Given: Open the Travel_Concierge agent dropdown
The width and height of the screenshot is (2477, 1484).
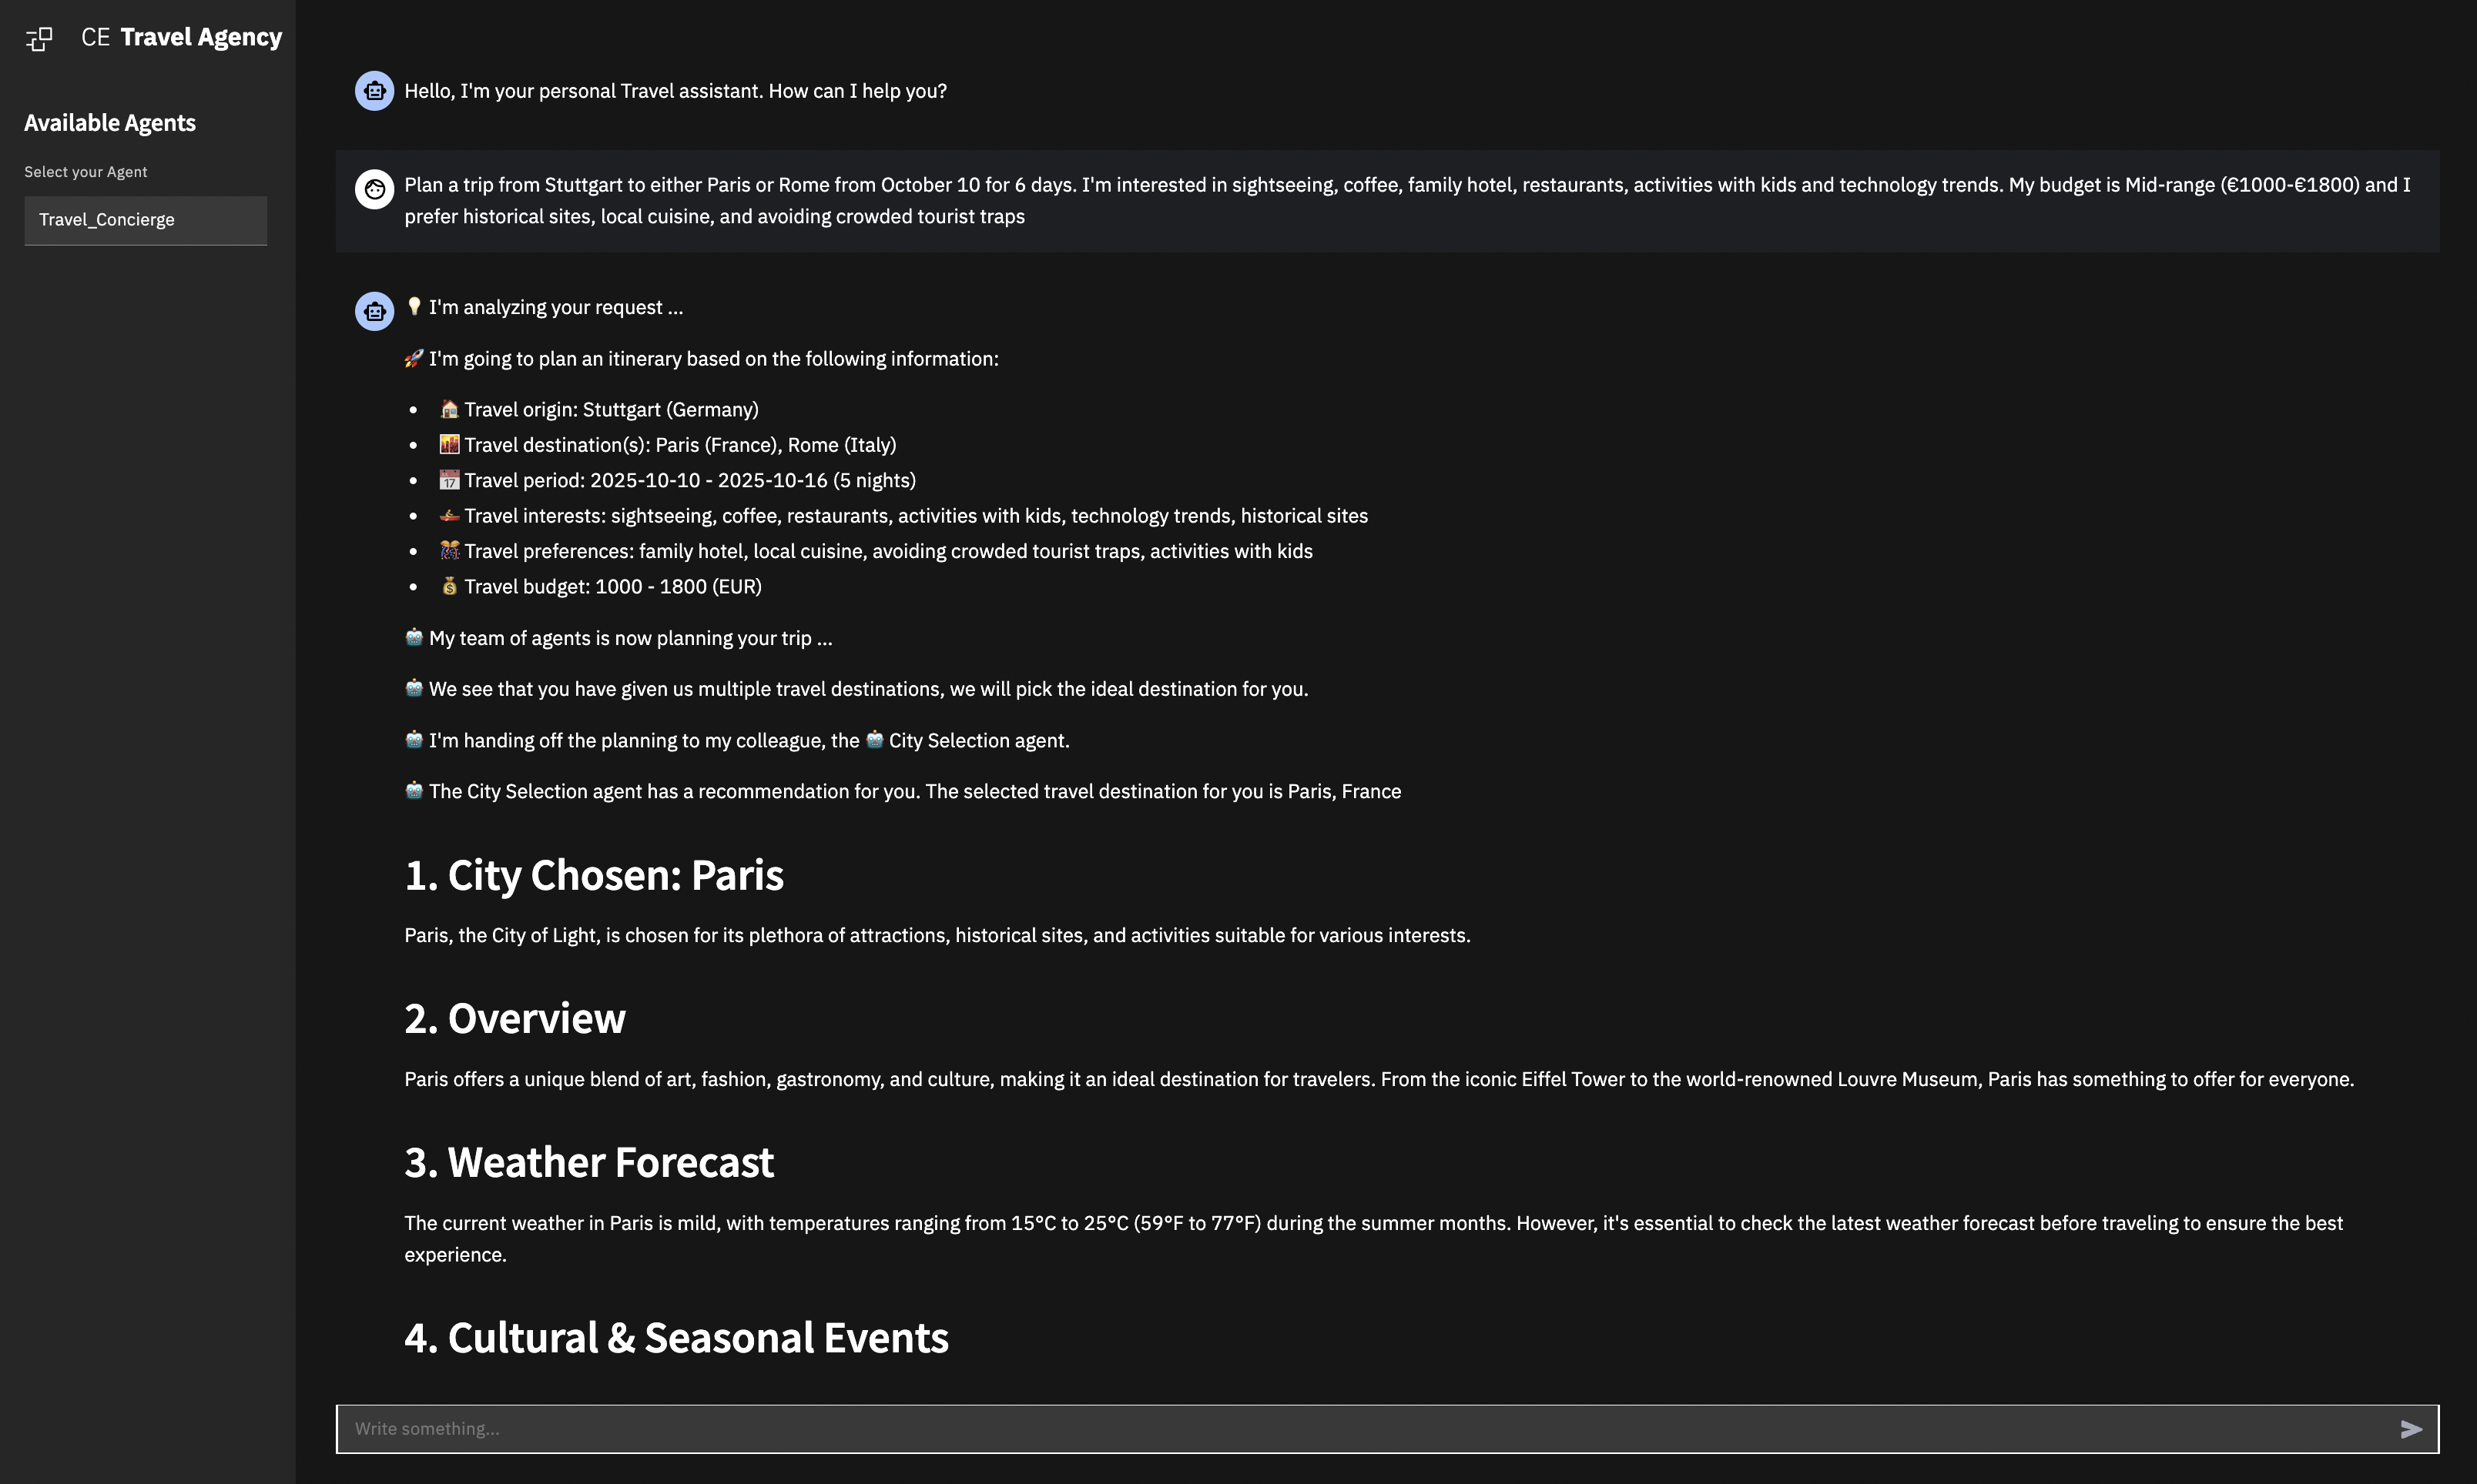Looking at the screenshot, I should point(146,220).
